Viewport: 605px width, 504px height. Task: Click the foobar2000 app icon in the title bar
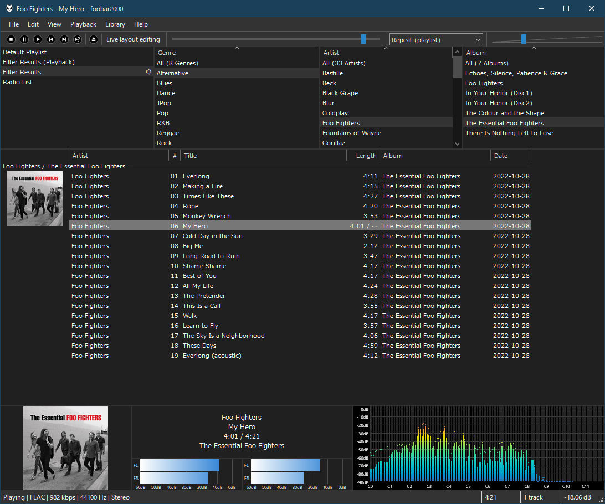9,8
